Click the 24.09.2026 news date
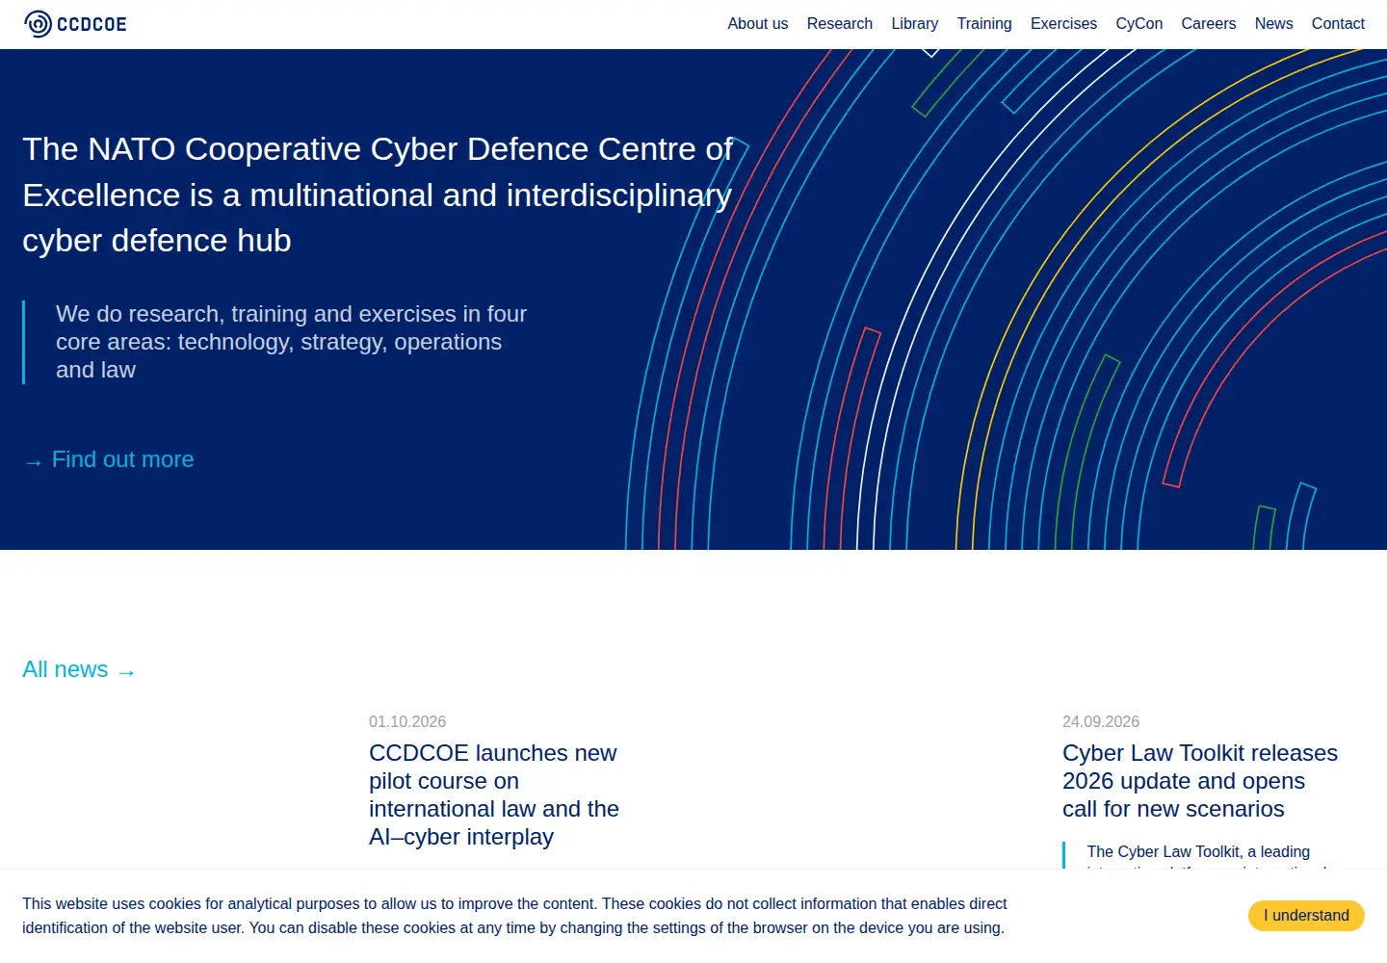This screenshot has height=963, width=1387. [x=1101, y=722]
